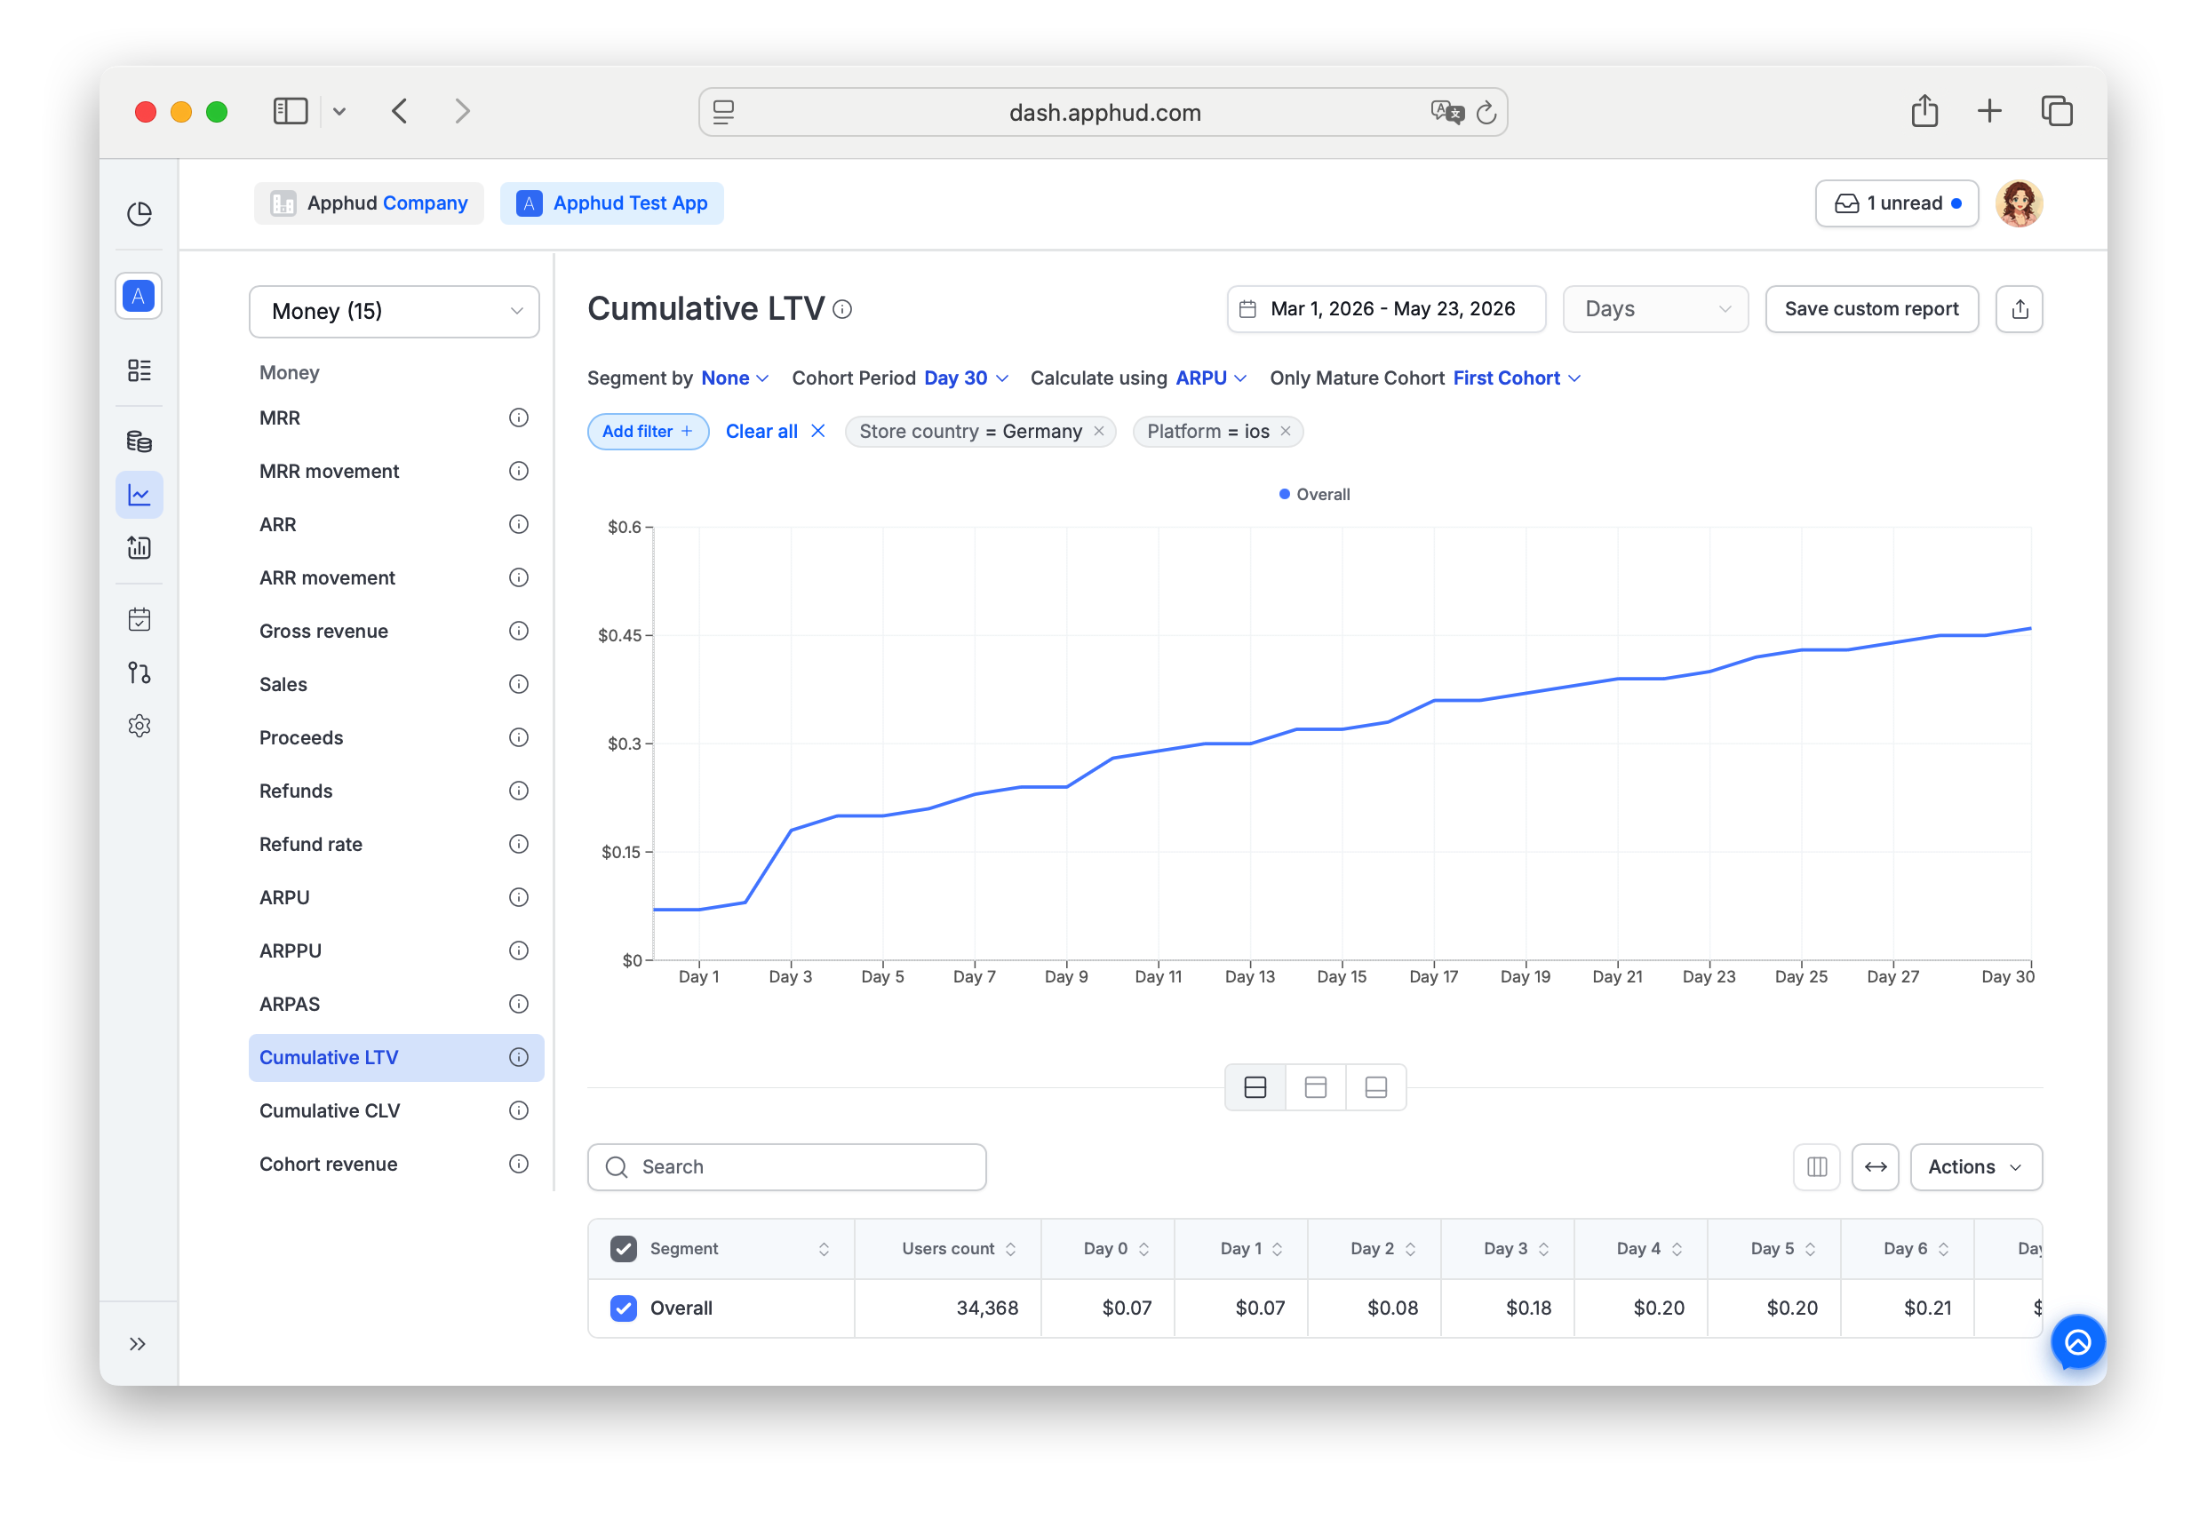The width and height of the screenshot is (2207, 1519).
Task: Click Clear all filters link
Action: (x=774, y=431)
